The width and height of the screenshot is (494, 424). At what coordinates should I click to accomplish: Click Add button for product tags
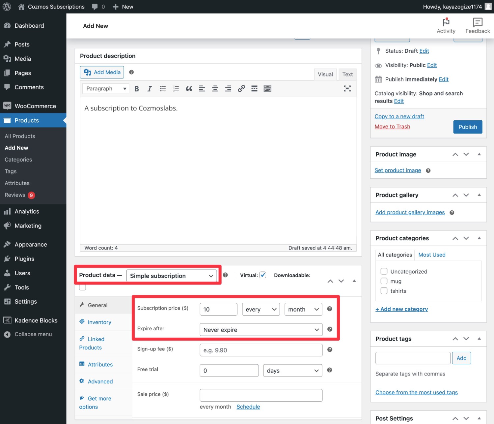pyautogui.click(x=461, y=358)
